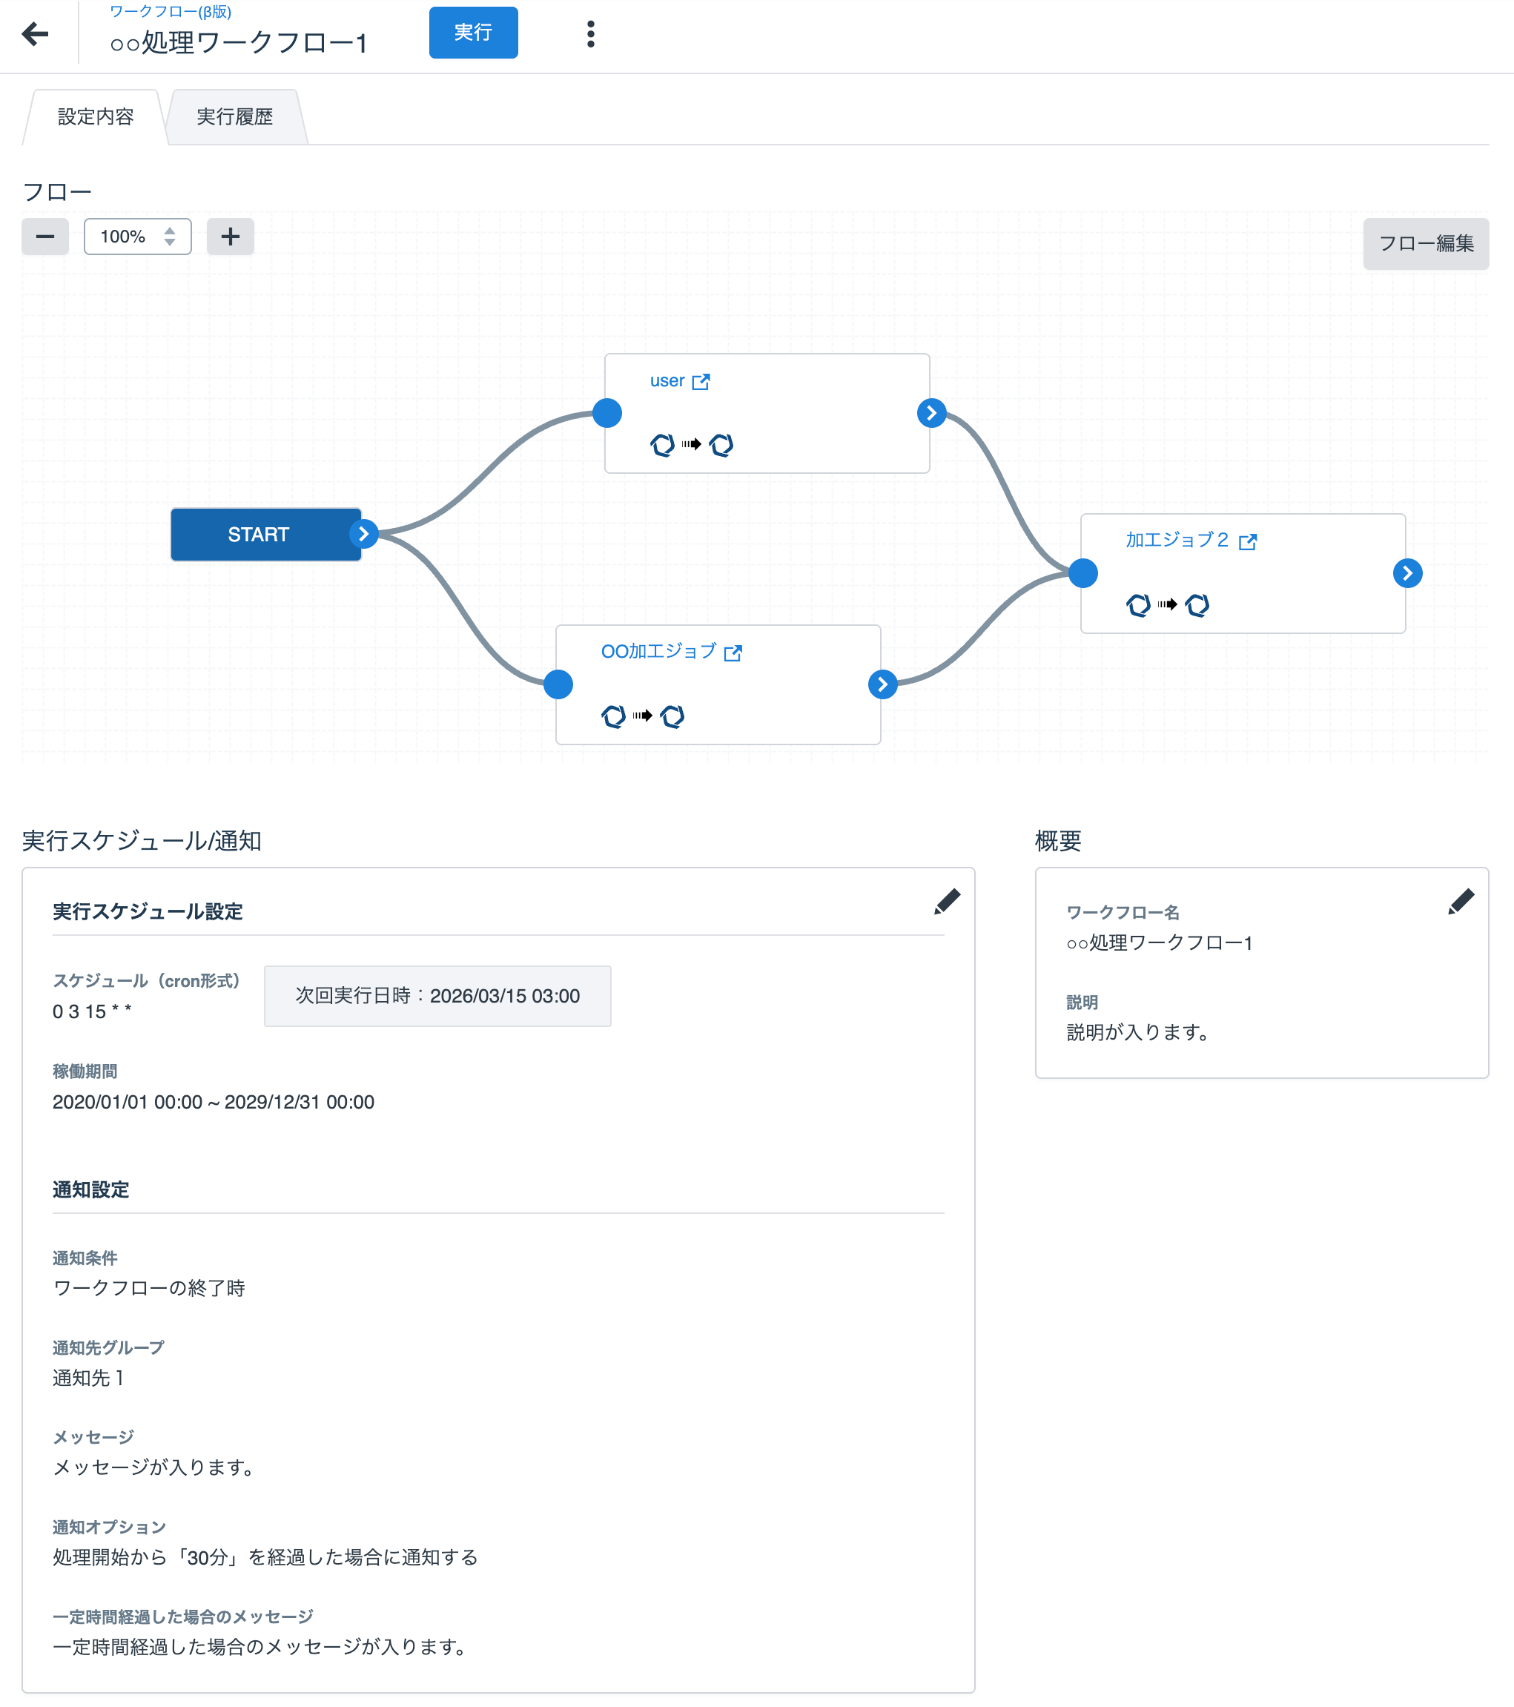Click the external link icon beside user
This screenshot has height=1707, width=1514.
tap(701, 382)
